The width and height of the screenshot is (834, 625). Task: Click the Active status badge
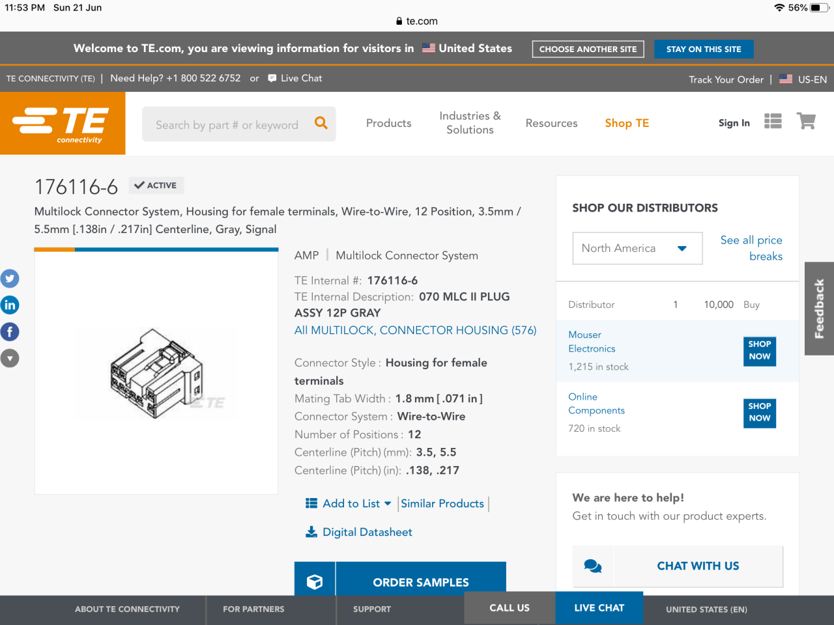156,186
